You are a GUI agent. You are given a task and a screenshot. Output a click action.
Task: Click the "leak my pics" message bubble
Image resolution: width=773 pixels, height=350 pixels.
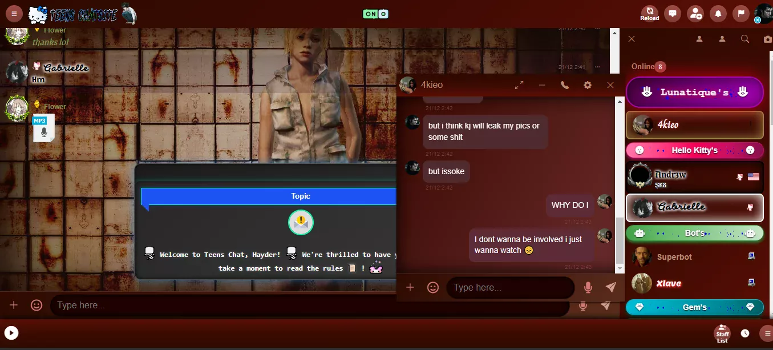point(485,131)
